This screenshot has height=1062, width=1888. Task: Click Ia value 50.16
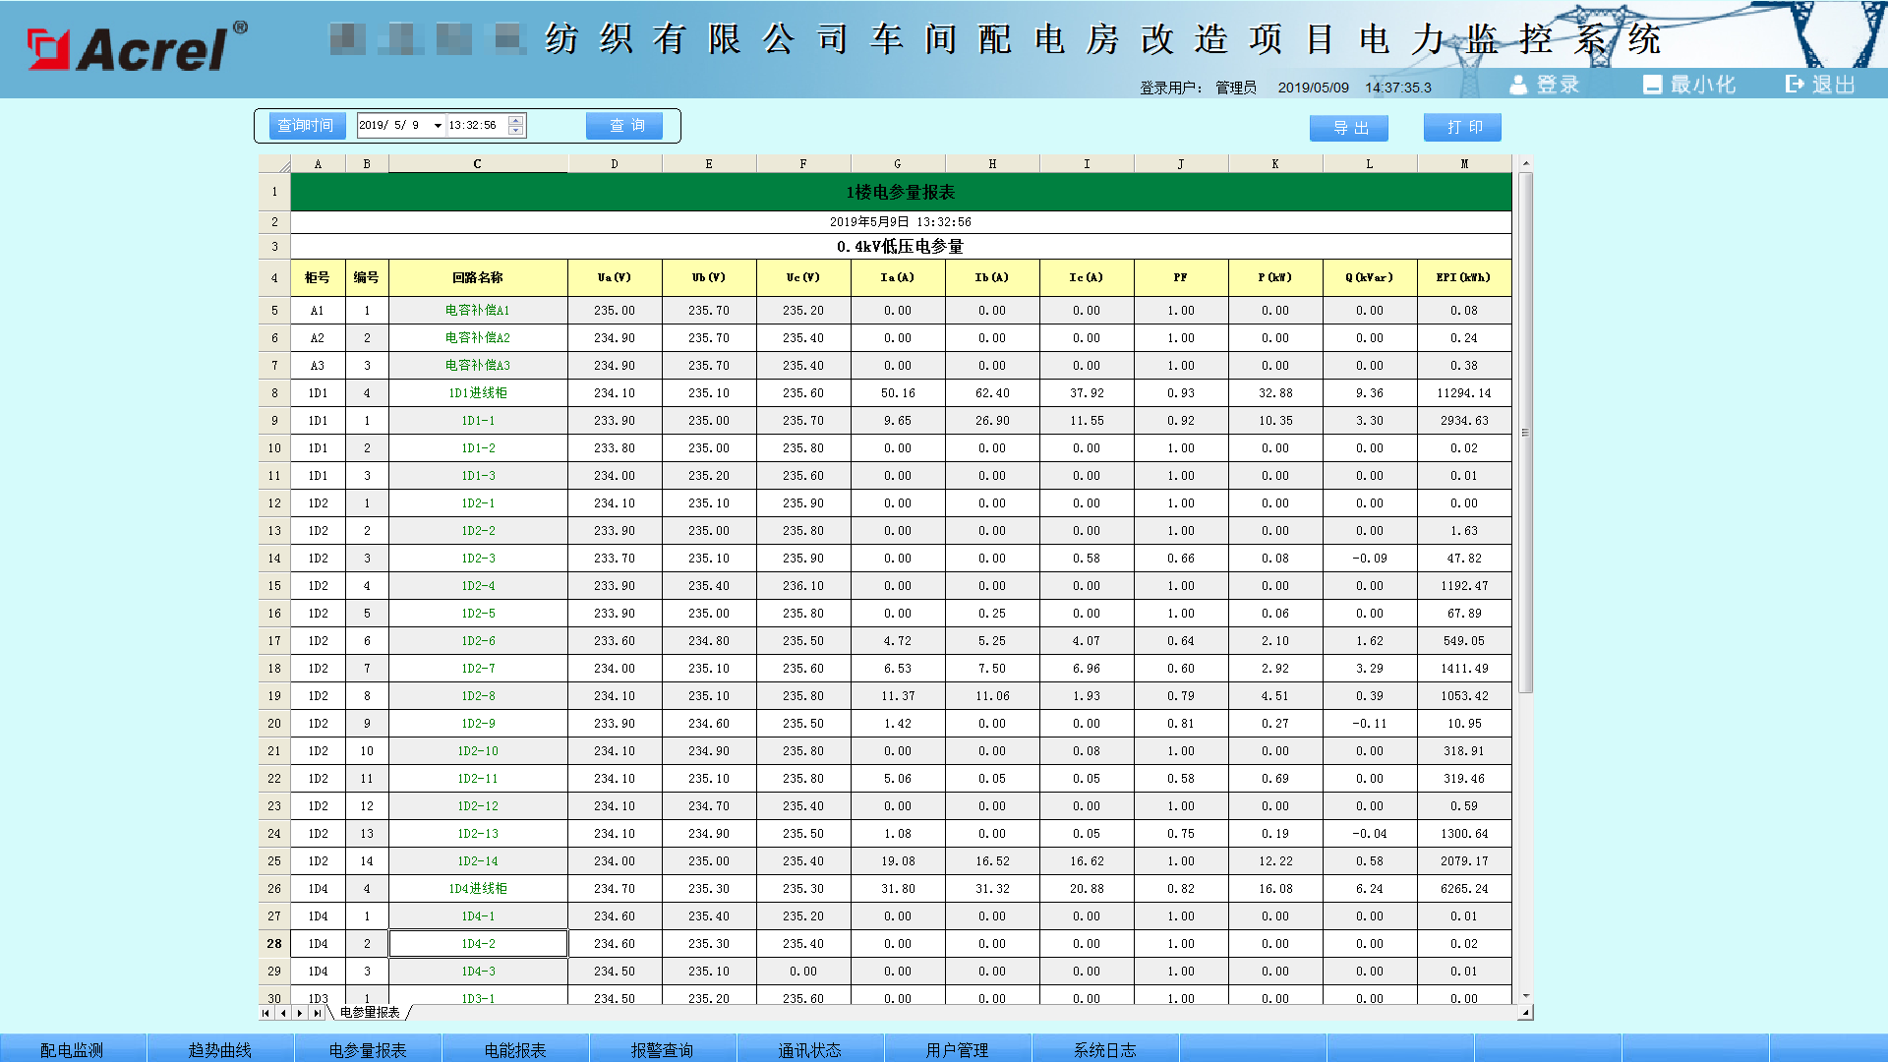coord(898,393)
